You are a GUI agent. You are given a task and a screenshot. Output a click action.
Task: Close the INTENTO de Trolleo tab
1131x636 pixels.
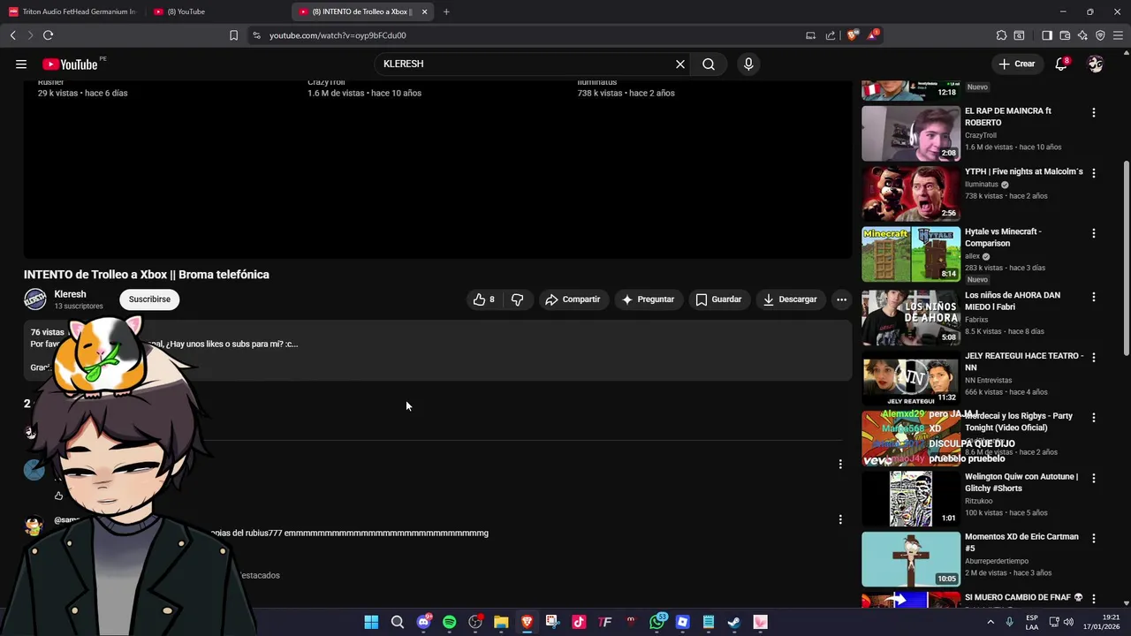[424, 11]
